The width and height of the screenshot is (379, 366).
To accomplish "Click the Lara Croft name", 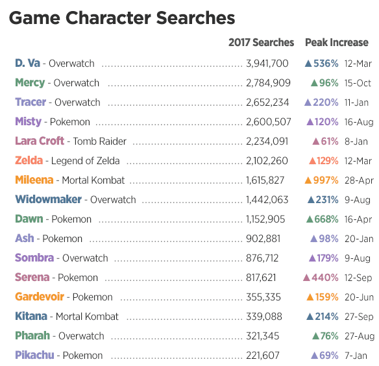I will pos(40,141).
